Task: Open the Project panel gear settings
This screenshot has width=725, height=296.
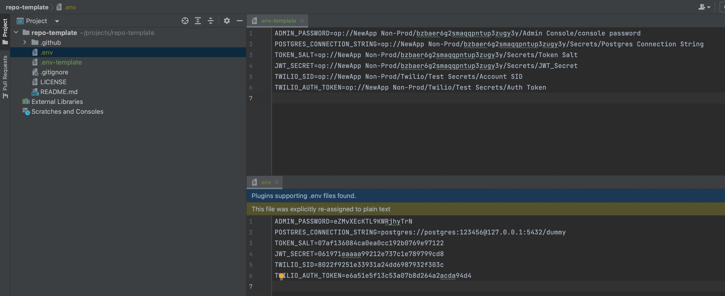Action: click(x=227, y=21)
